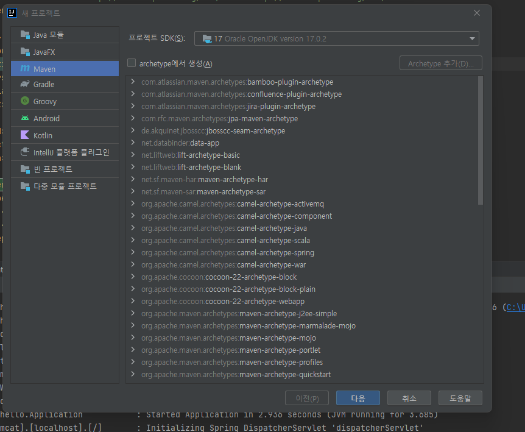This screenshot has height=432, width=525.
Task: Expand the maven-archetype-quickstart tree node
Action: [x=133, y=375]
